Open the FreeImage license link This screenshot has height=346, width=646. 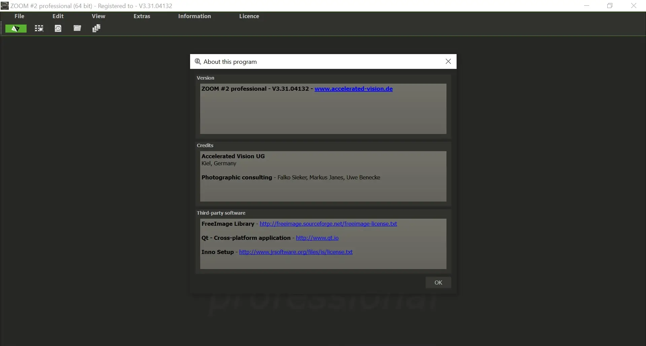(x=328, y=224)
